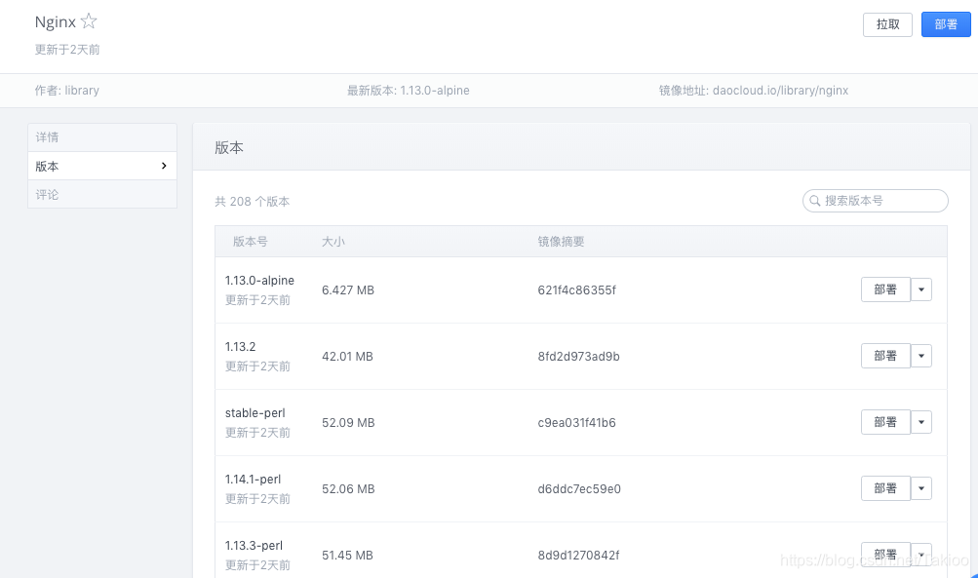Expand dropdown next to 1.13.0-alpine deploy
Viewport: 978px width, 578px height.
tap(921, 289)
